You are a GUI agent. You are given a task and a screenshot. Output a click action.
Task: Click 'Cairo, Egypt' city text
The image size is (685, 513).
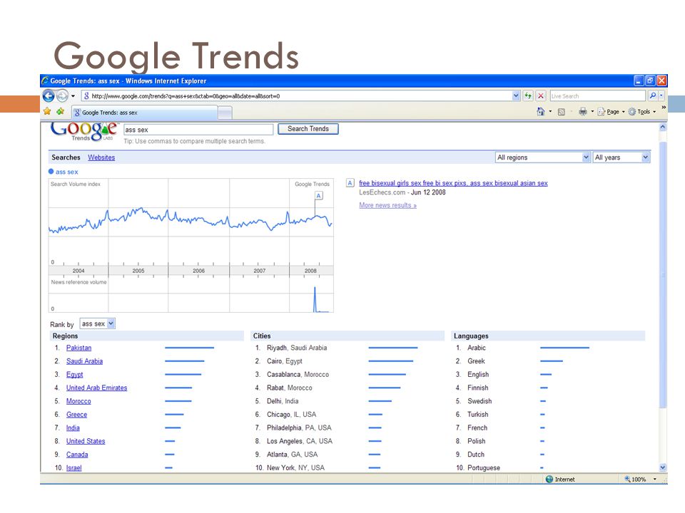(x=285, y=361)
